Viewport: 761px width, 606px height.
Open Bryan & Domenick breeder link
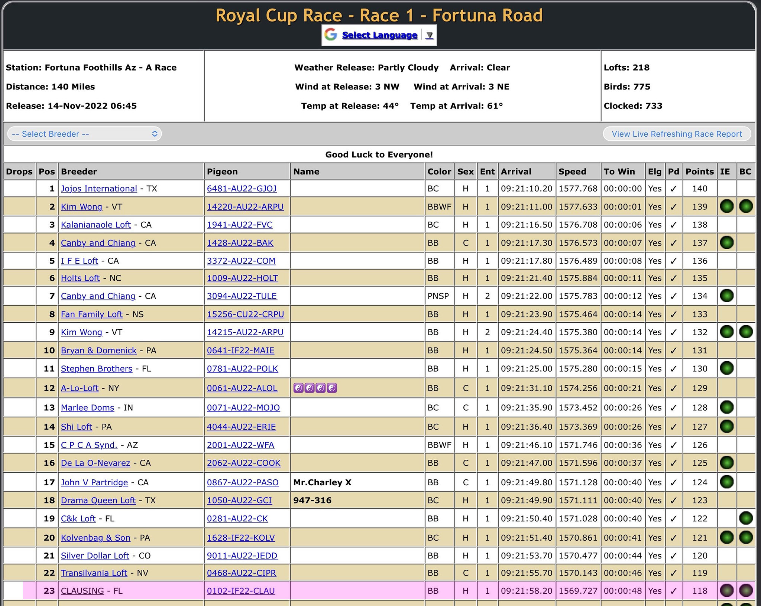[x=99, y=350]
